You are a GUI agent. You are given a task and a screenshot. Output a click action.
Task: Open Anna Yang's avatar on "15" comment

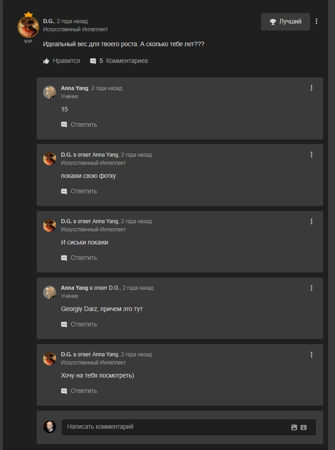49,92
